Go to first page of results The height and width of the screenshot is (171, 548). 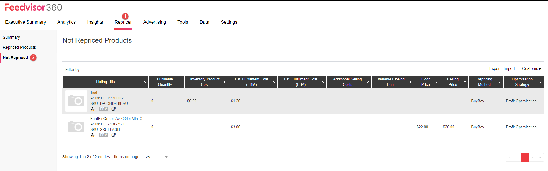[x=510, y=157]
